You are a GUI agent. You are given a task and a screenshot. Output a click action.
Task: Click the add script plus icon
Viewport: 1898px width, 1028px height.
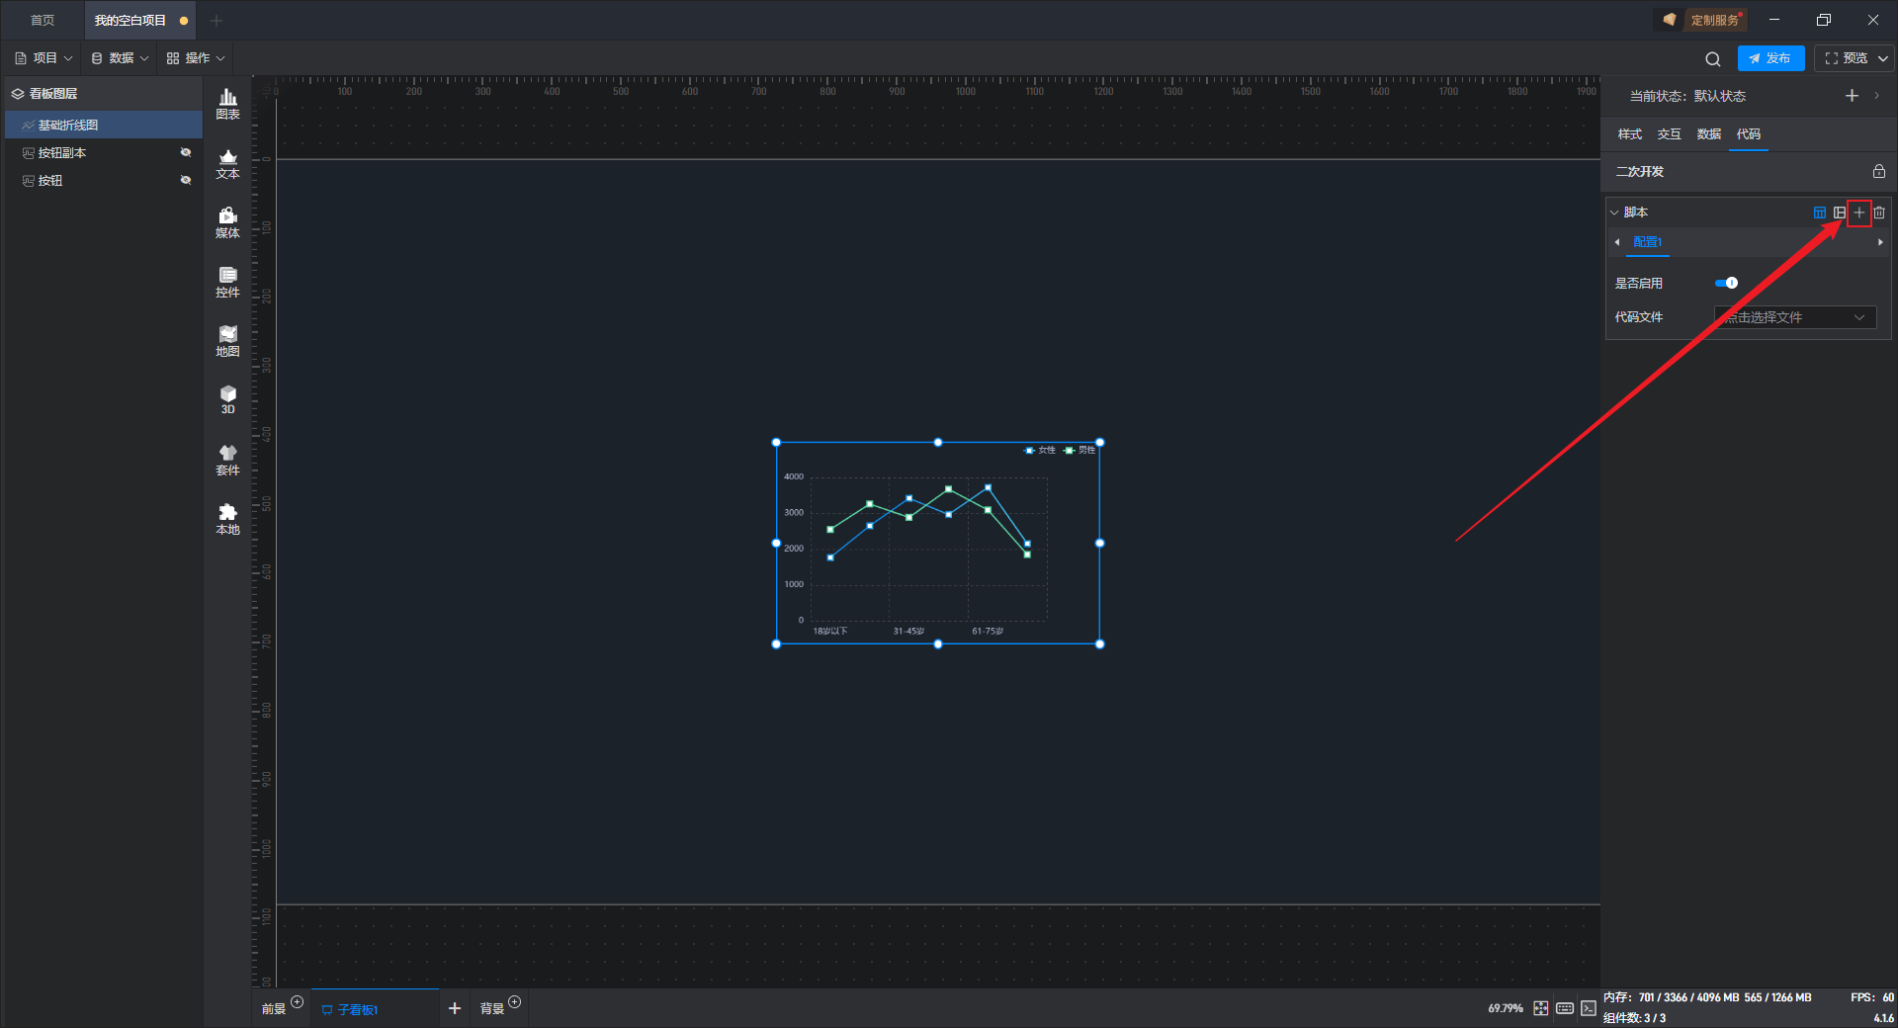(1859, 213)
